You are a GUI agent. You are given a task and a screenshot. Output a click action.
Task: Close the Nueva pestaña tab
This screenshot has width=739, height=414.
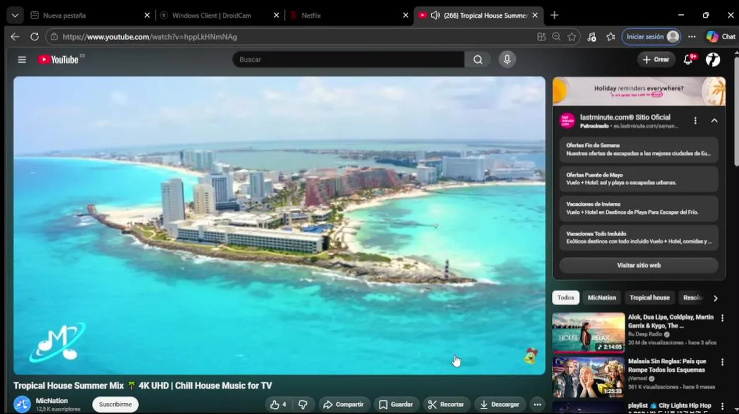pos(147,16)
